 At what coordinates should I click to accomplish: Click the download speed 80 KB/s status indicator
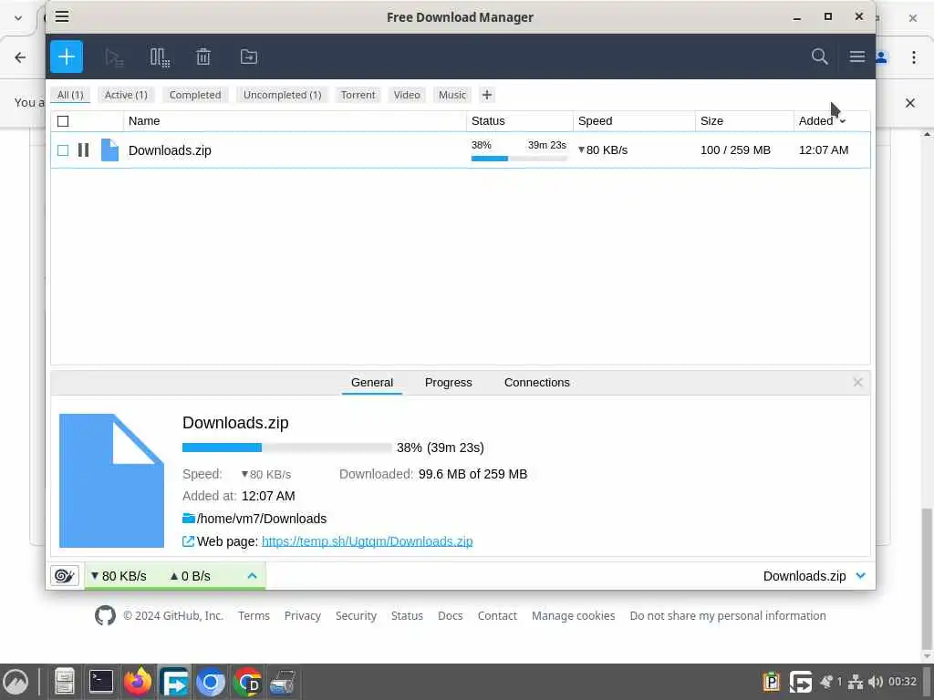(x=119, y=576)
